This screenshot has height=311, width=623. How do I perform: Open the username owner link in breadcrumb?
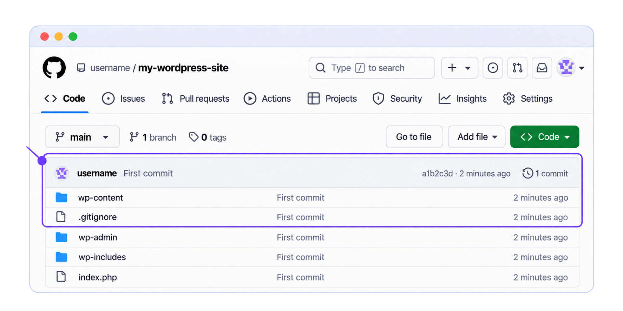[x=110, y=68]
